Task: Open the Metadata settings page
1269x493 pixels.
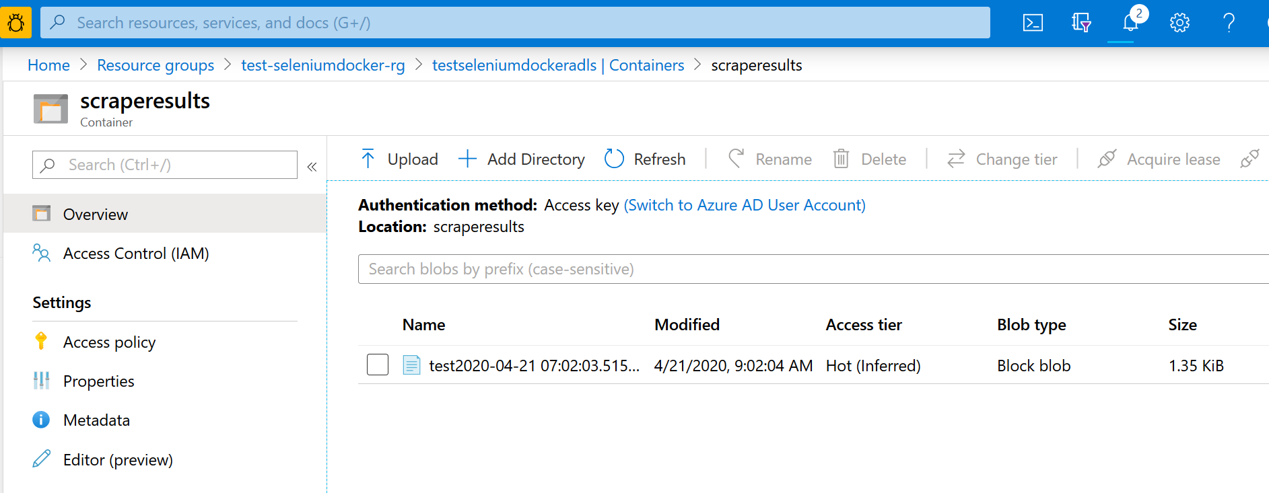Action: tap(96, 420)
